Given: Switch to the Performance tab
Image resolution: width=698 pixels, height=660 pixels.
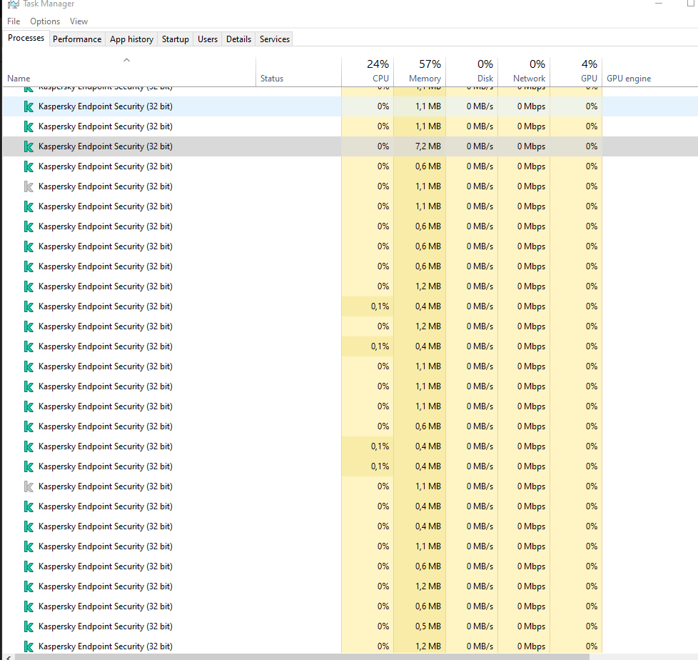Looking at the screenshot, I should coord(77,39).
